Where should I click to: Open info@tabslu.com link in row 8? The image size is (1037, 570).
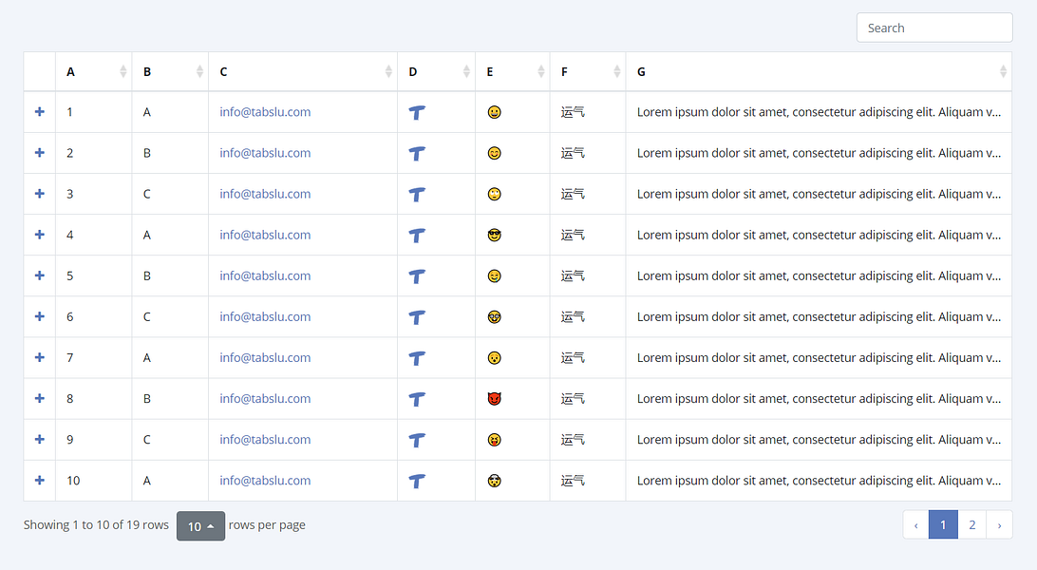[x=265, y=399]
